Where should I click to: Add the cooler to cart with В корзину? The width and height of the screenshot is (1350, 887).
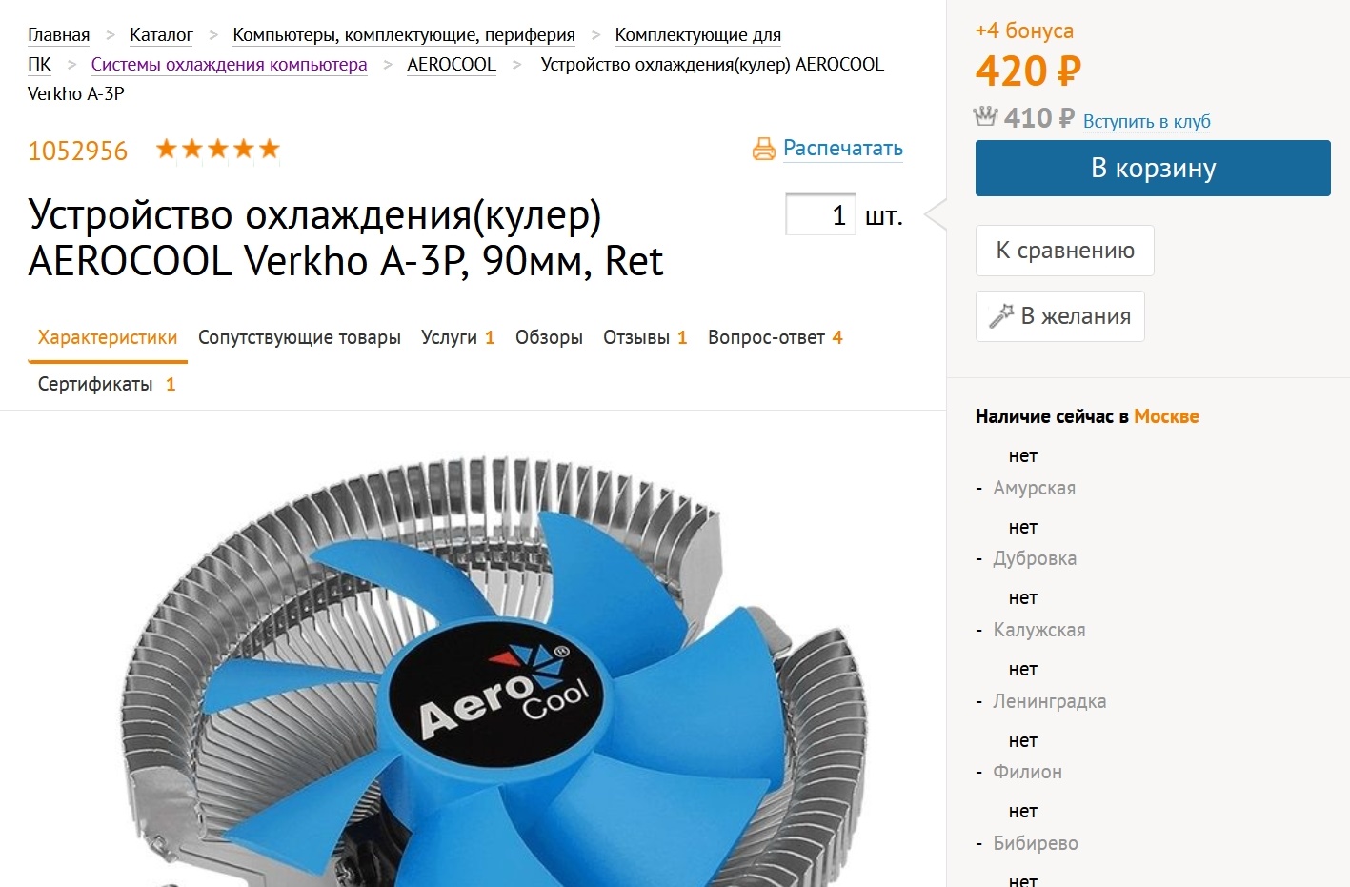(1153, 169)
